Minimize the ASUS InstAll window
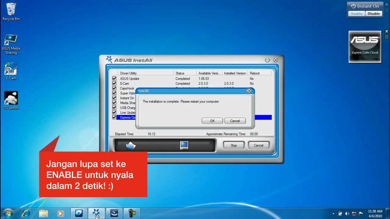 267,60
